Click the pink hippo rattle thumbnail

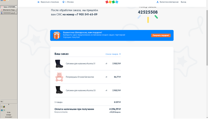pyautogui.click(x=59, y=77)
